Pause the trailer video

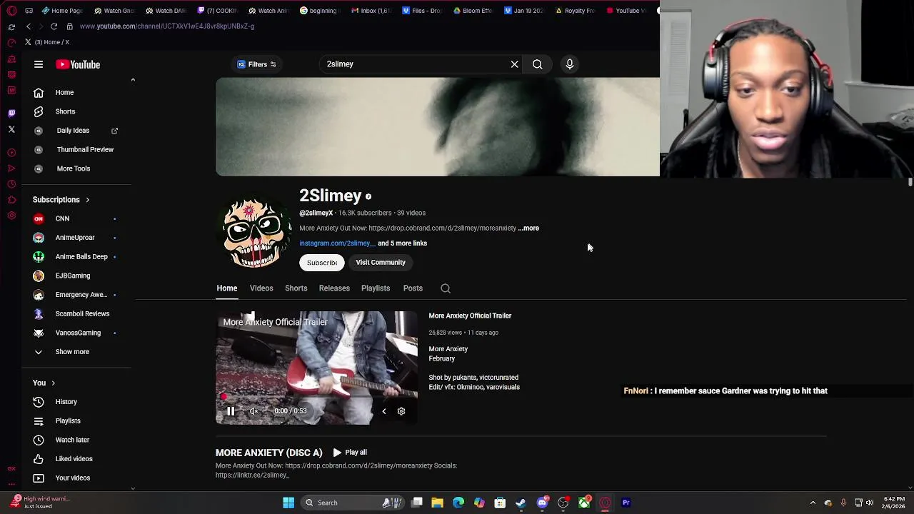[231, 411]
